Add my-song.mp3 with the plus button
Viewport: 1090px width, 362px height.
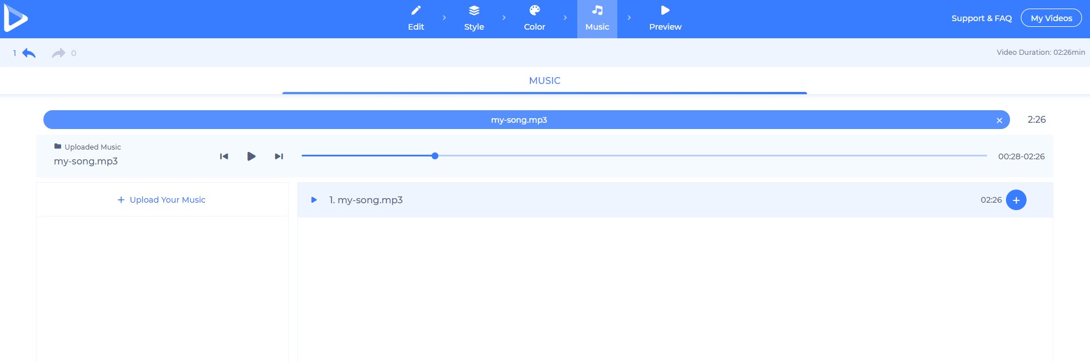[x=1016, y=200]
